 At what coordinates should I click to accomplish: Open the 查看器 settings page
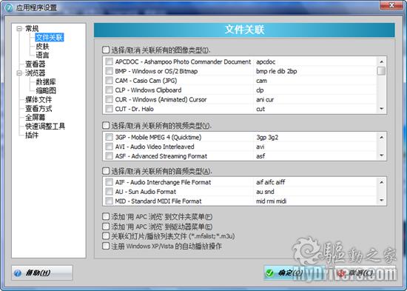click(36, 64)
